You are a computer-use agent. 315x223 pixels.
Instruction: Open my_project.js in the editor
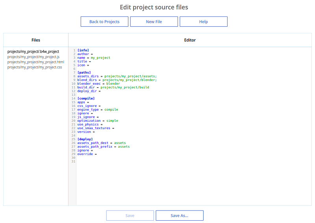pos(33,57)
